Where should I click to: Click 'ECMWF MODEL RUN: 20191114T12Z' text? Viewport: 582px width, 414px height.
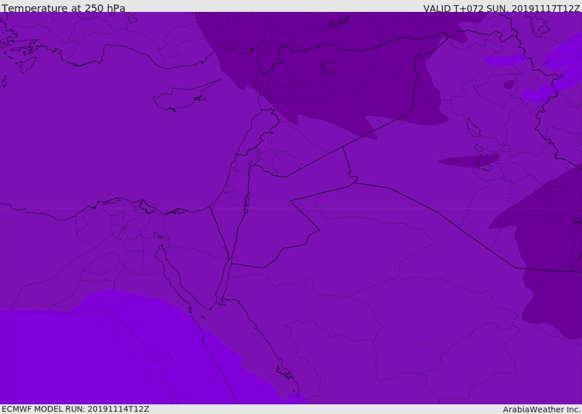pyautogui.click(x=76, y=409)
